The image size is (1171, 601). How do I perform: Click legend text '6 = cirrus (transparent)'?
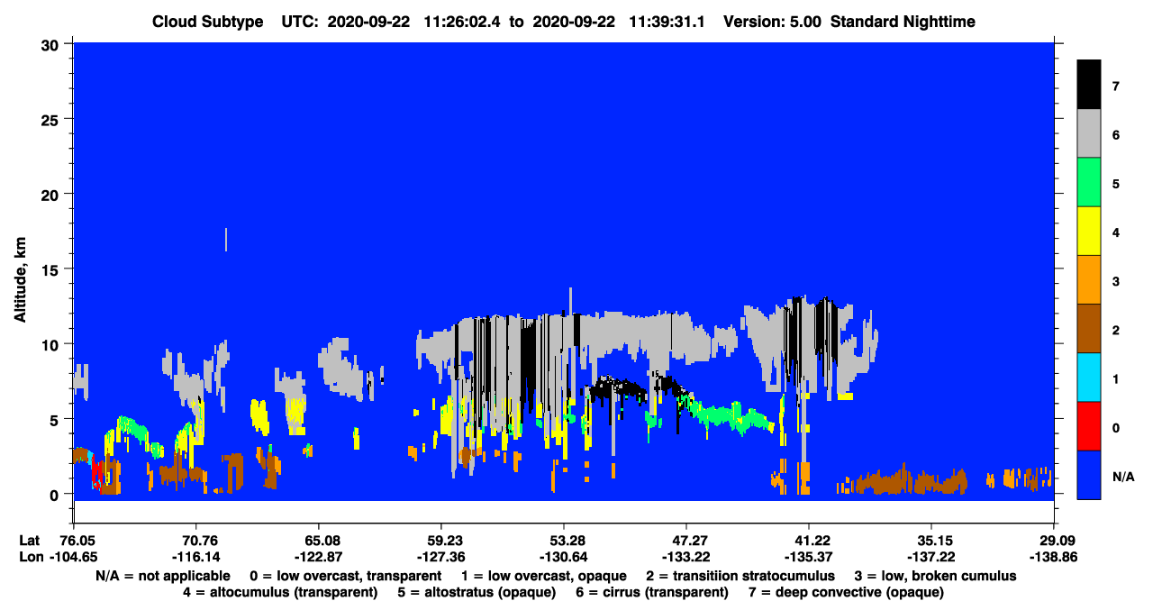[654, 592]
